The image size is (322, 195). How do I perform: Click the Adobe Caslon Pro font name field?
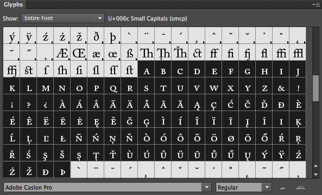tap(103, 187)
